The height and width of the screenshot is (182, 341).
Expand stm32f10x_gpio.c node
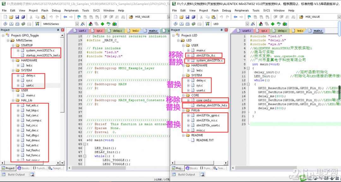(x=188, y=115)
